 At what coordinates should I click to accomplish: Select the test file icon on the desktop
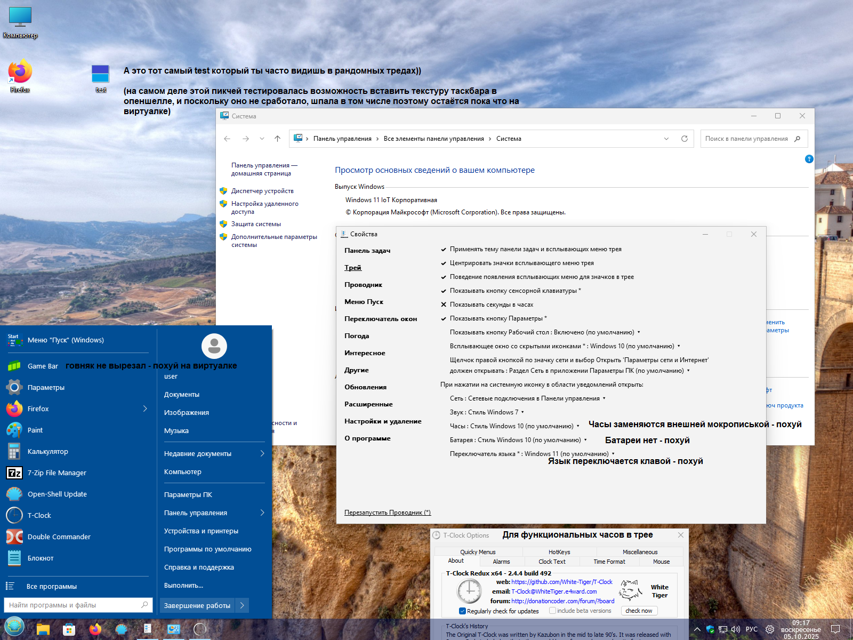click(x=100, y=78)
